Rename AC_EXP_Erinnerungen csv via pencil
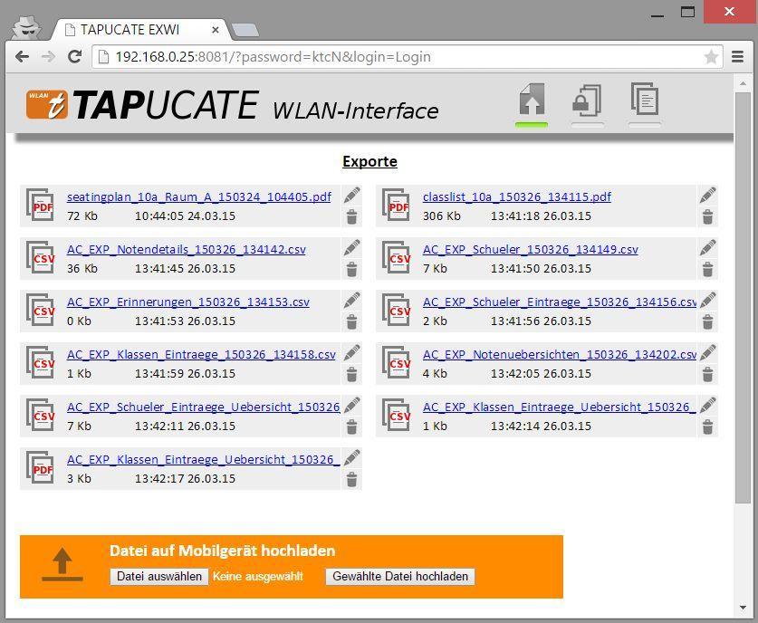 click(351, 301)
